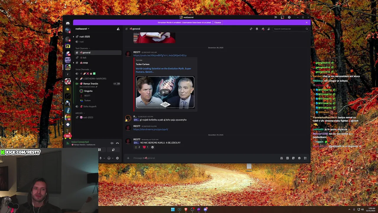Viewport: 378px width, 213px height.
Task: Open the Threads icon in channel header
Action: 251,29
